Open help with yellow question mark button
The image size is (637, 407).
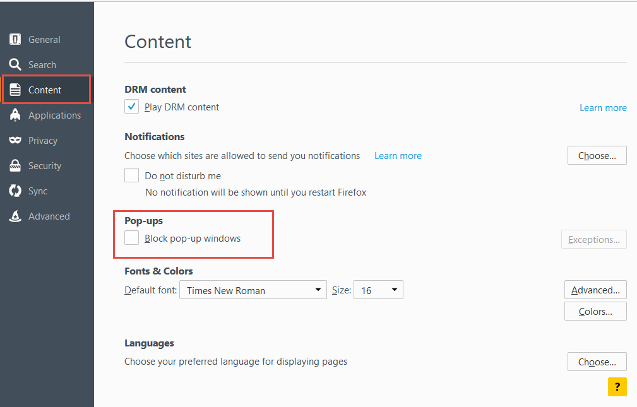point(617,387)
